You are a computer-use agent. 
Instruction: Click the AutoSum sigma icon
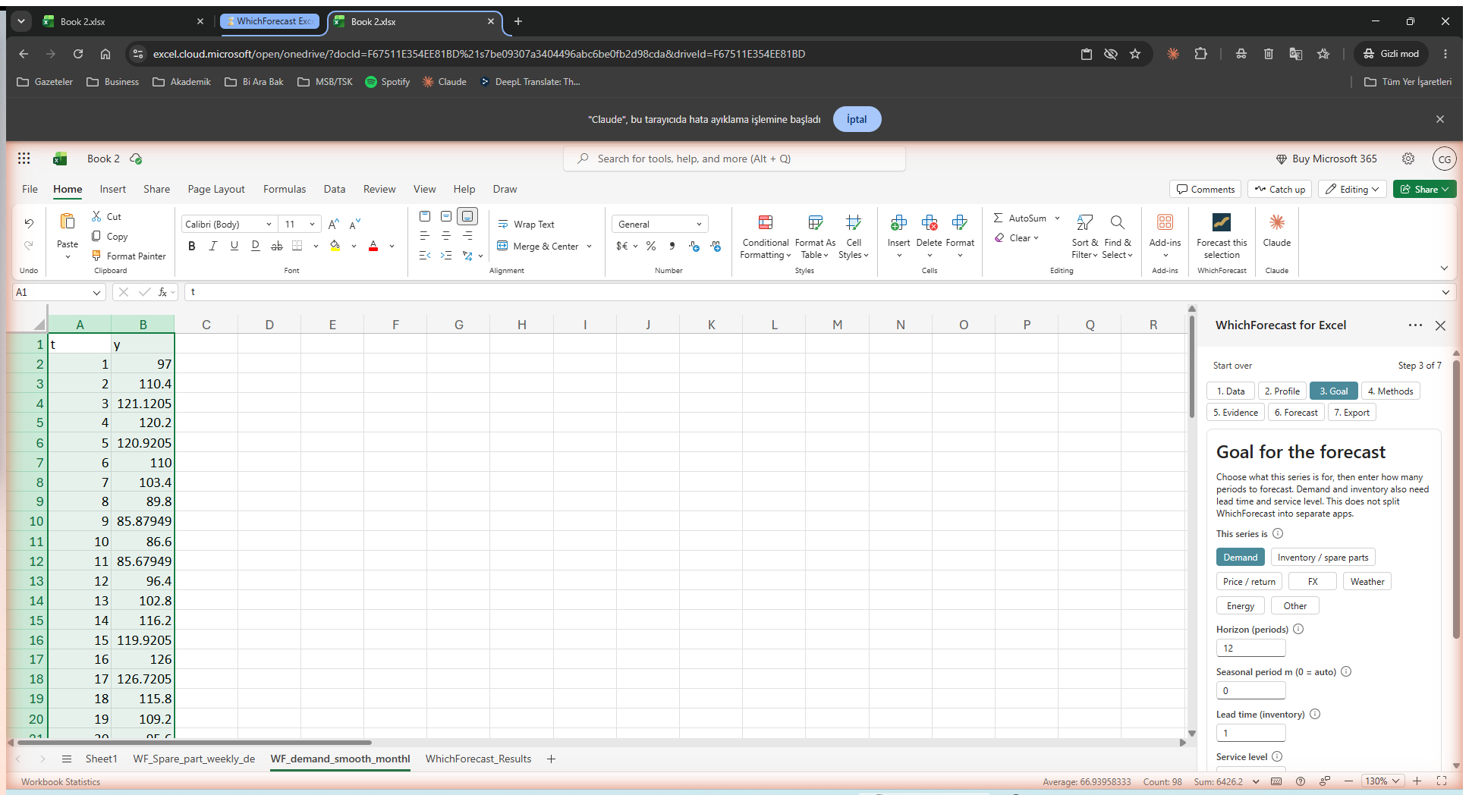(x=998, y=218)
